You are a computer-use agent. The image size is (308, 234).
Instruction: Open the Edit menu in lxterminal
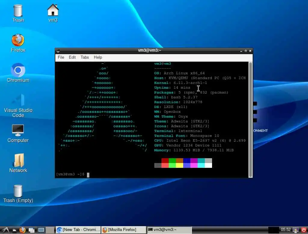point(72,57)
